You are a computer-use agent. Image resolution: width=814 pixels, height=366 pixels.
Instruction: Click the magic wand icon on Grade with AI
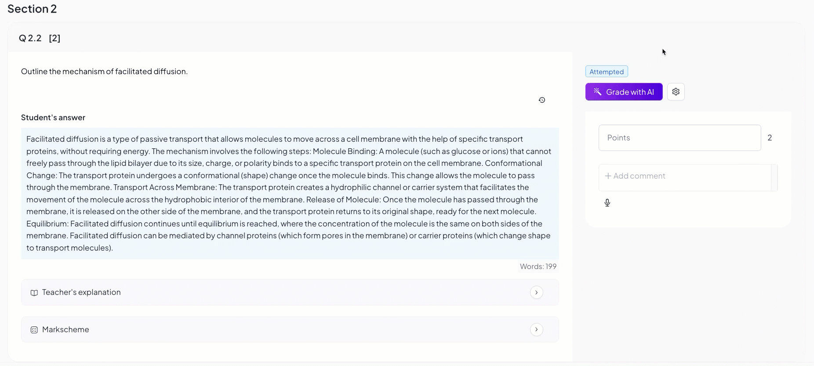(597, 92)
